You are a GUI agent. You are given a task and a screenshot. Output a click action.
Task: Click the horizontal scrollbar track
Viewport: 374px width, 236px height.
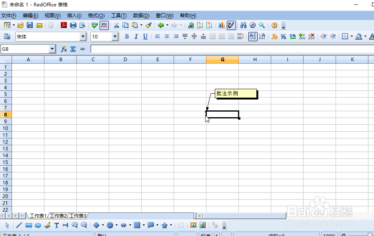point(244,216)
